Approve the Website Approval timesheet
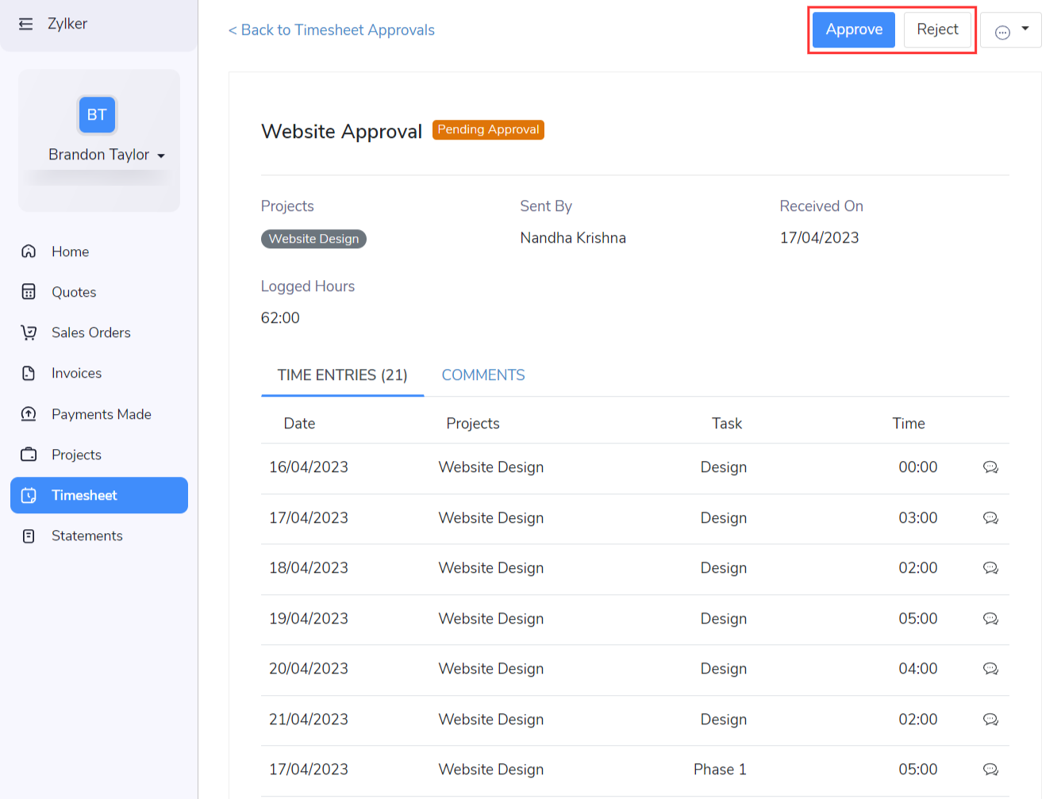1061x799 pixels. pyautogui.click(x=853, y=29)
